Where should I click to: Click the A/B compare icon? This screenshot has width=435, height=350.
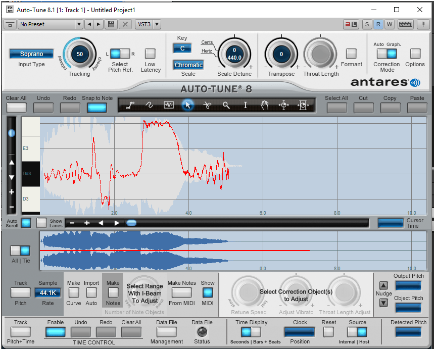[351, 24]
